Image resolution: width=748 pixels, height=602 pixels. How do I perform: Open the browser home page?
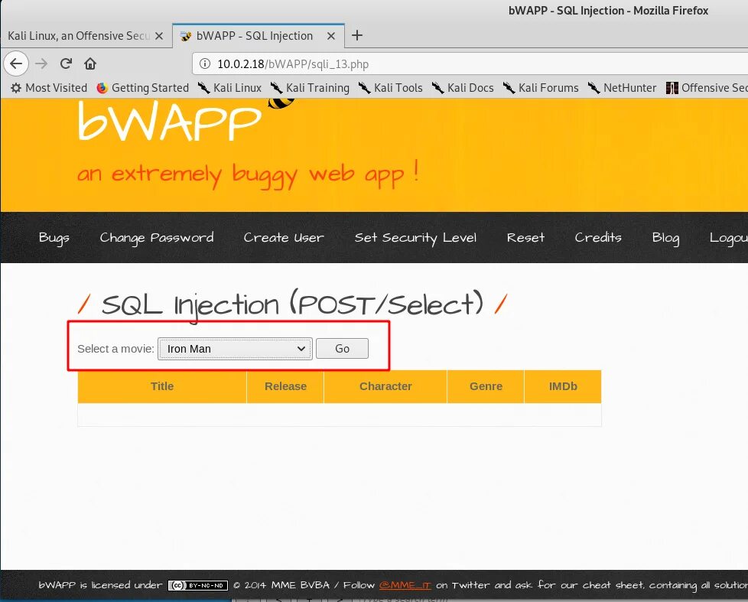click(90, 63)
